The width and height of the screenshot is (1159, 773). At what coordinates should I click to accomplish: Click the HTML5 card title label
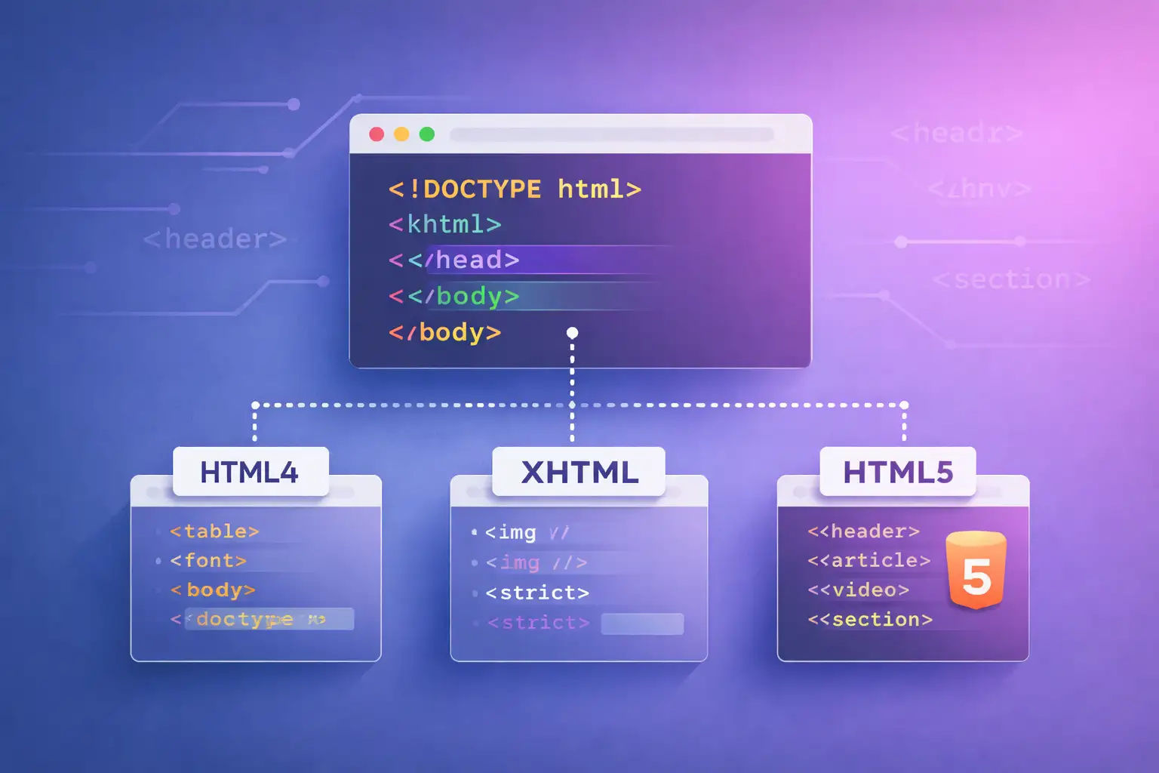(x=897, y=473)
